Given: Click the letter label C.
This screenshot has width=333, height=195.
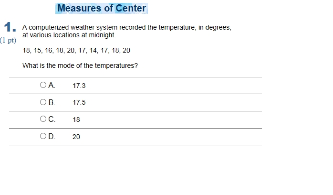Looking at the screenshot, I should pyautogui.click(x=52, y=119).
